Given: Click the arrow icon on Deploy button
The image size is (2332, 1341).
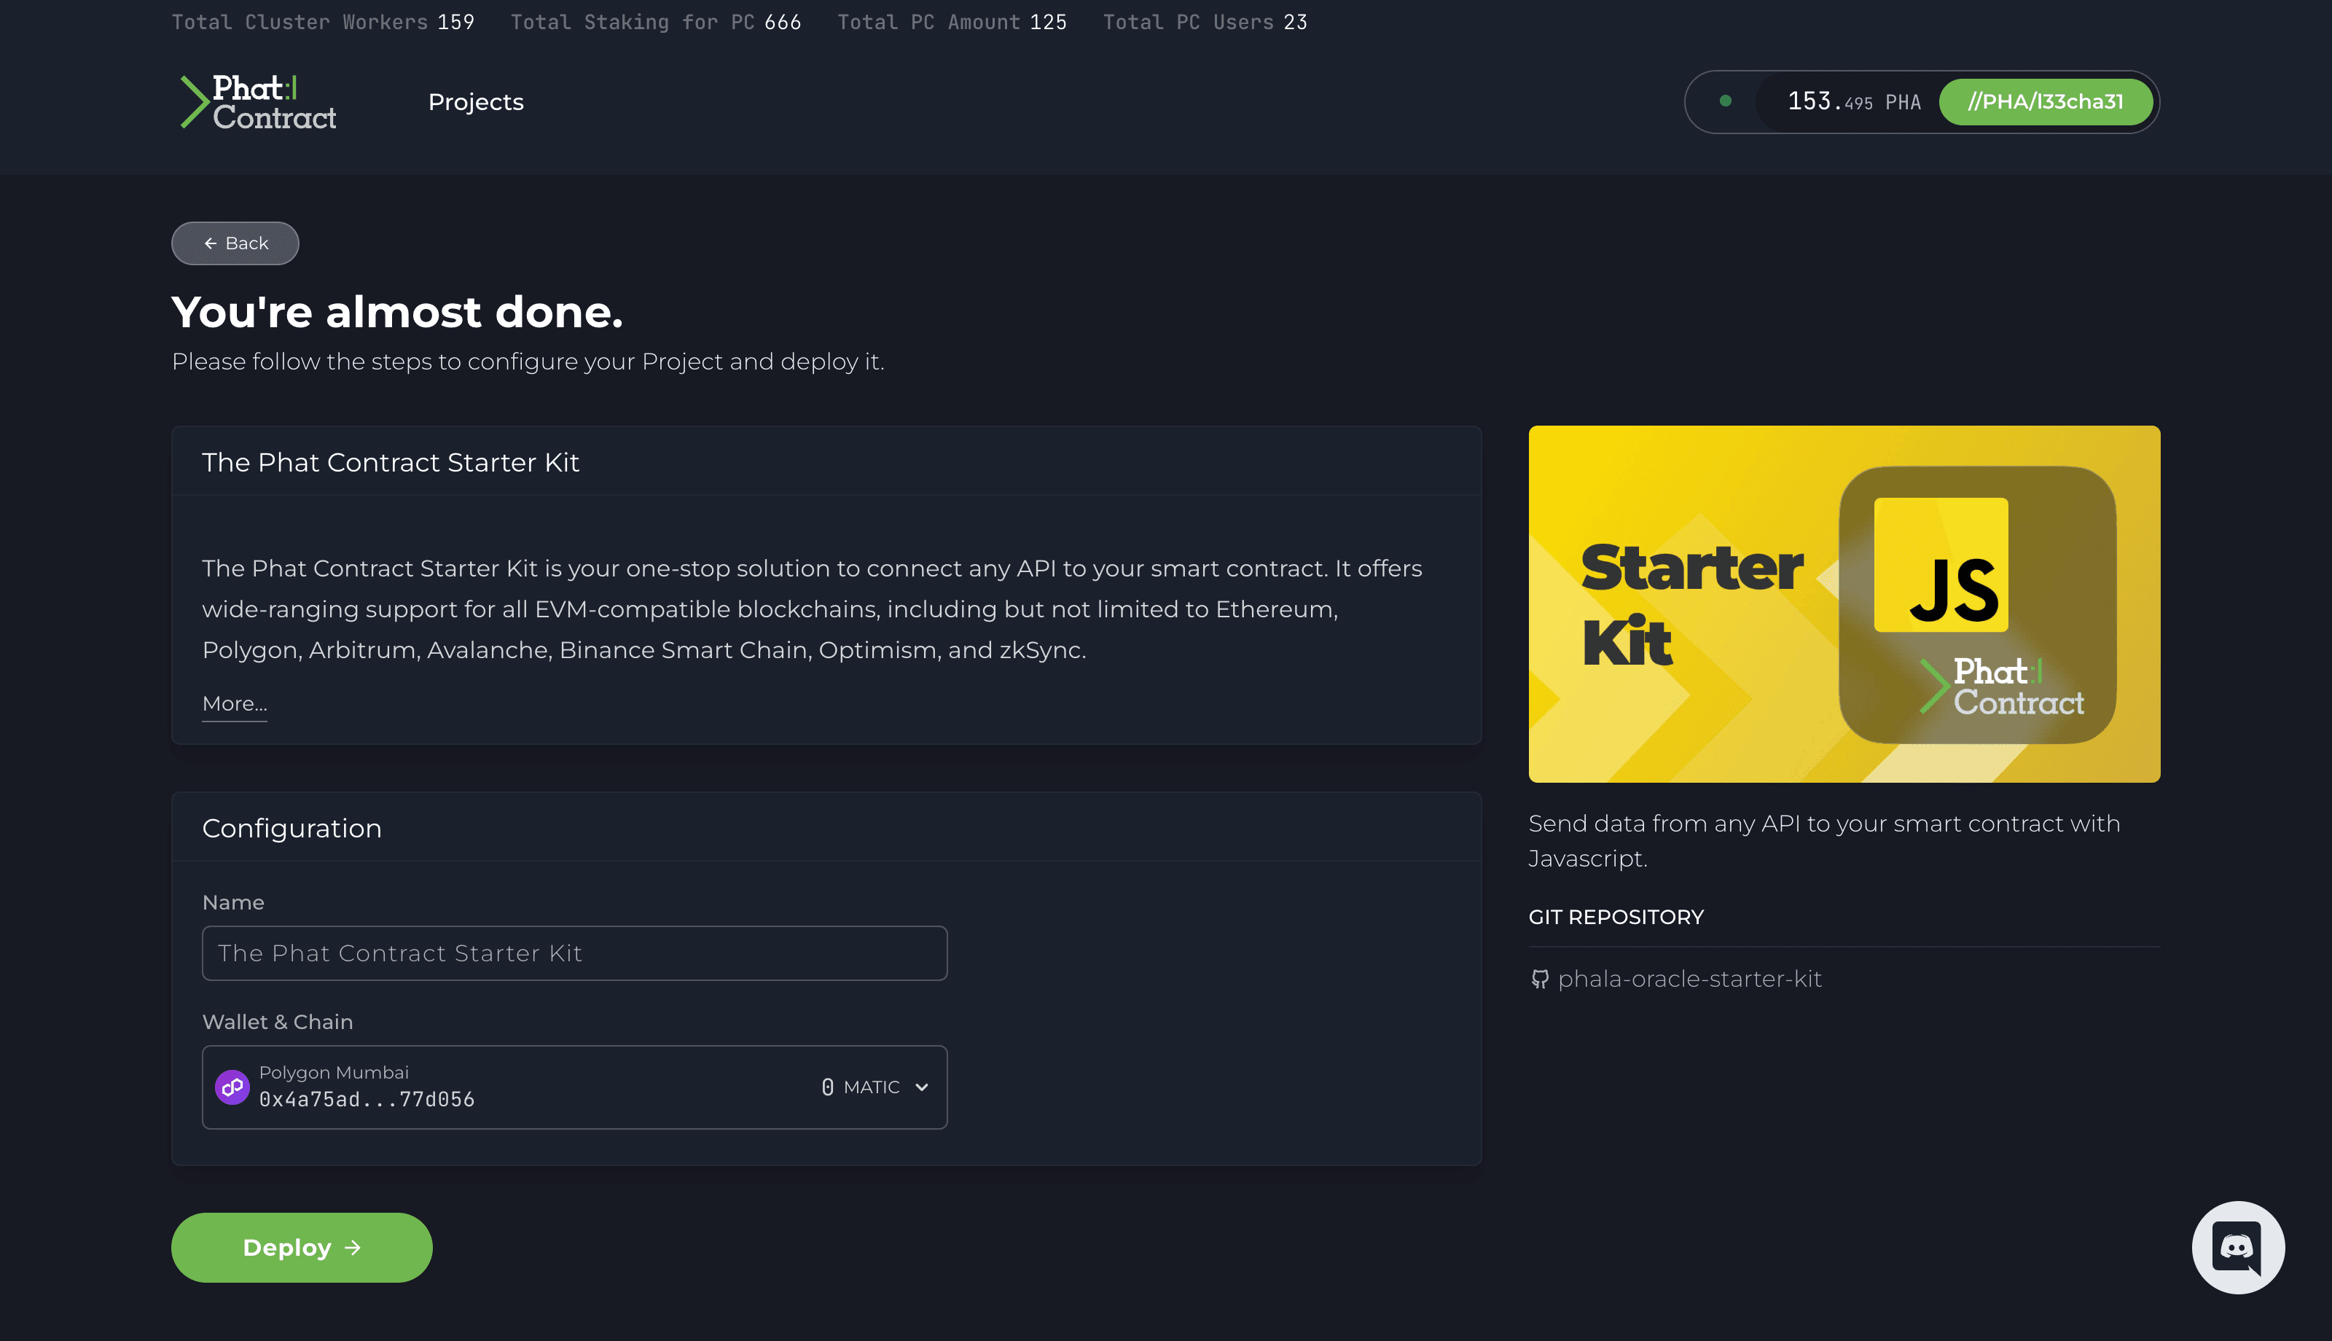Looking at the screenshot, I should click(353, 1247).
